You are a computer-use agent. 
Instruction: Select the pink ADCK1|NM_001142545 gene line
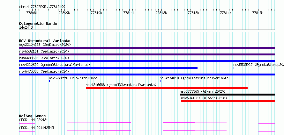click(x=147, y=131)
